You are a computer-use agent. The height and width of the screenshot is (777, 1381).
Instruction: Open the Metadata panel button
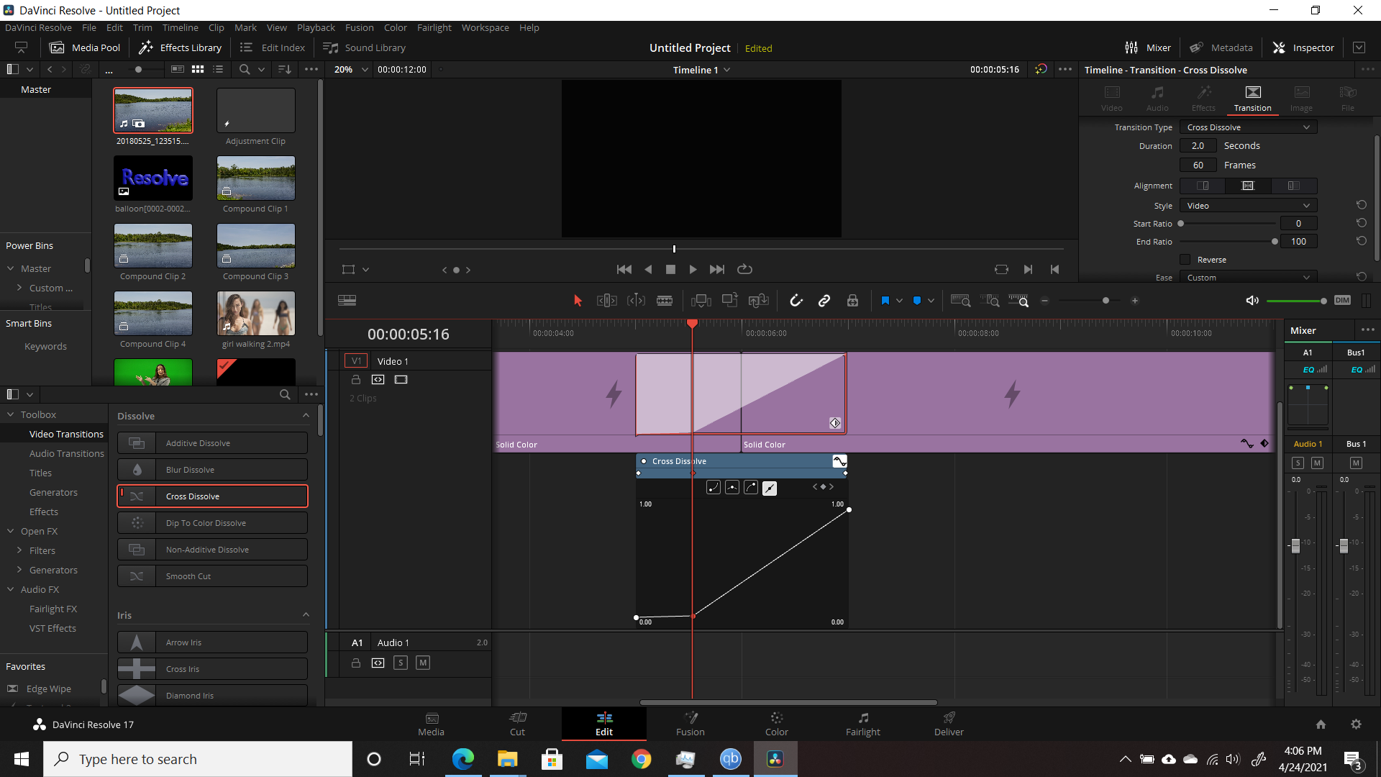(x=1221, y=47)
